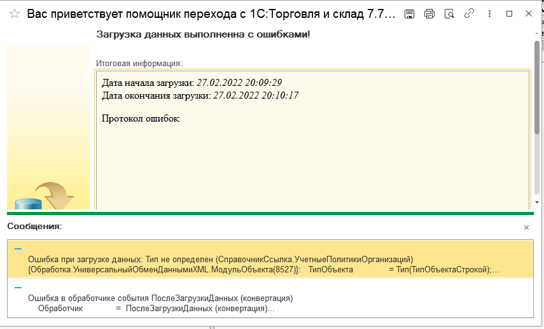This screenshot has height=329, width=544.
Task: Collapse marker of first error message
Action: [18, 249]
